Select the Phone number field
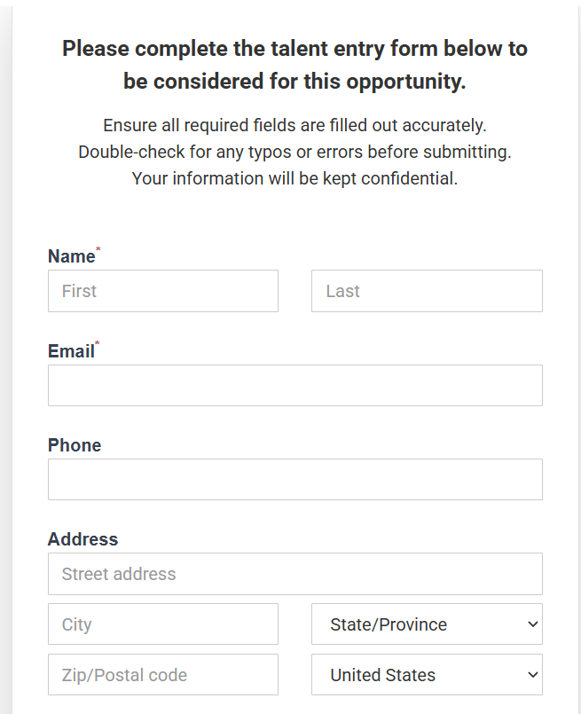 pos(294,479)
